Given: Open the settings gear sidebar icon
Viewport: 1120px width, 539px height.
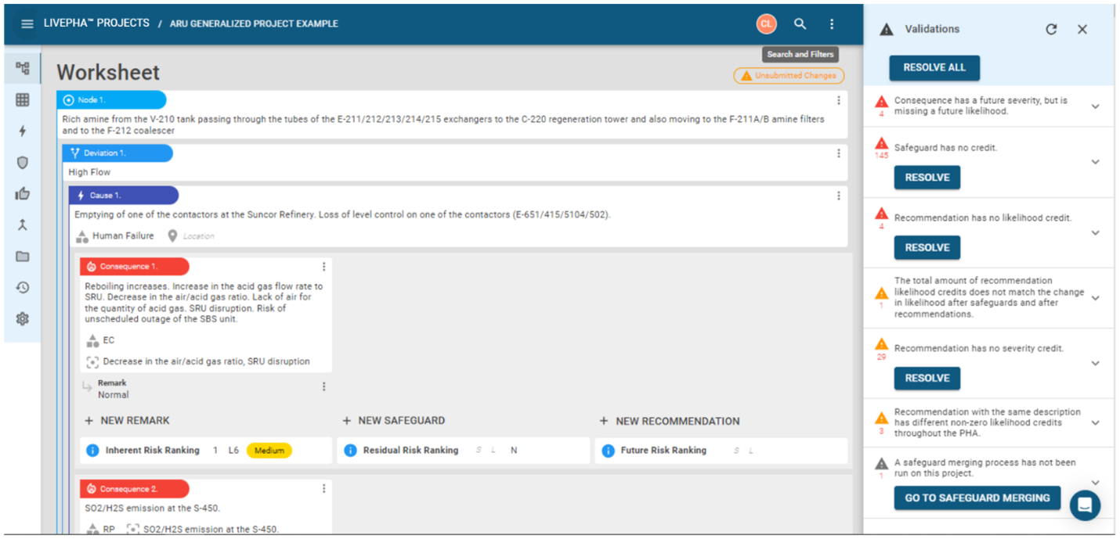Looking at the screenshot, I should click(23, 318).
